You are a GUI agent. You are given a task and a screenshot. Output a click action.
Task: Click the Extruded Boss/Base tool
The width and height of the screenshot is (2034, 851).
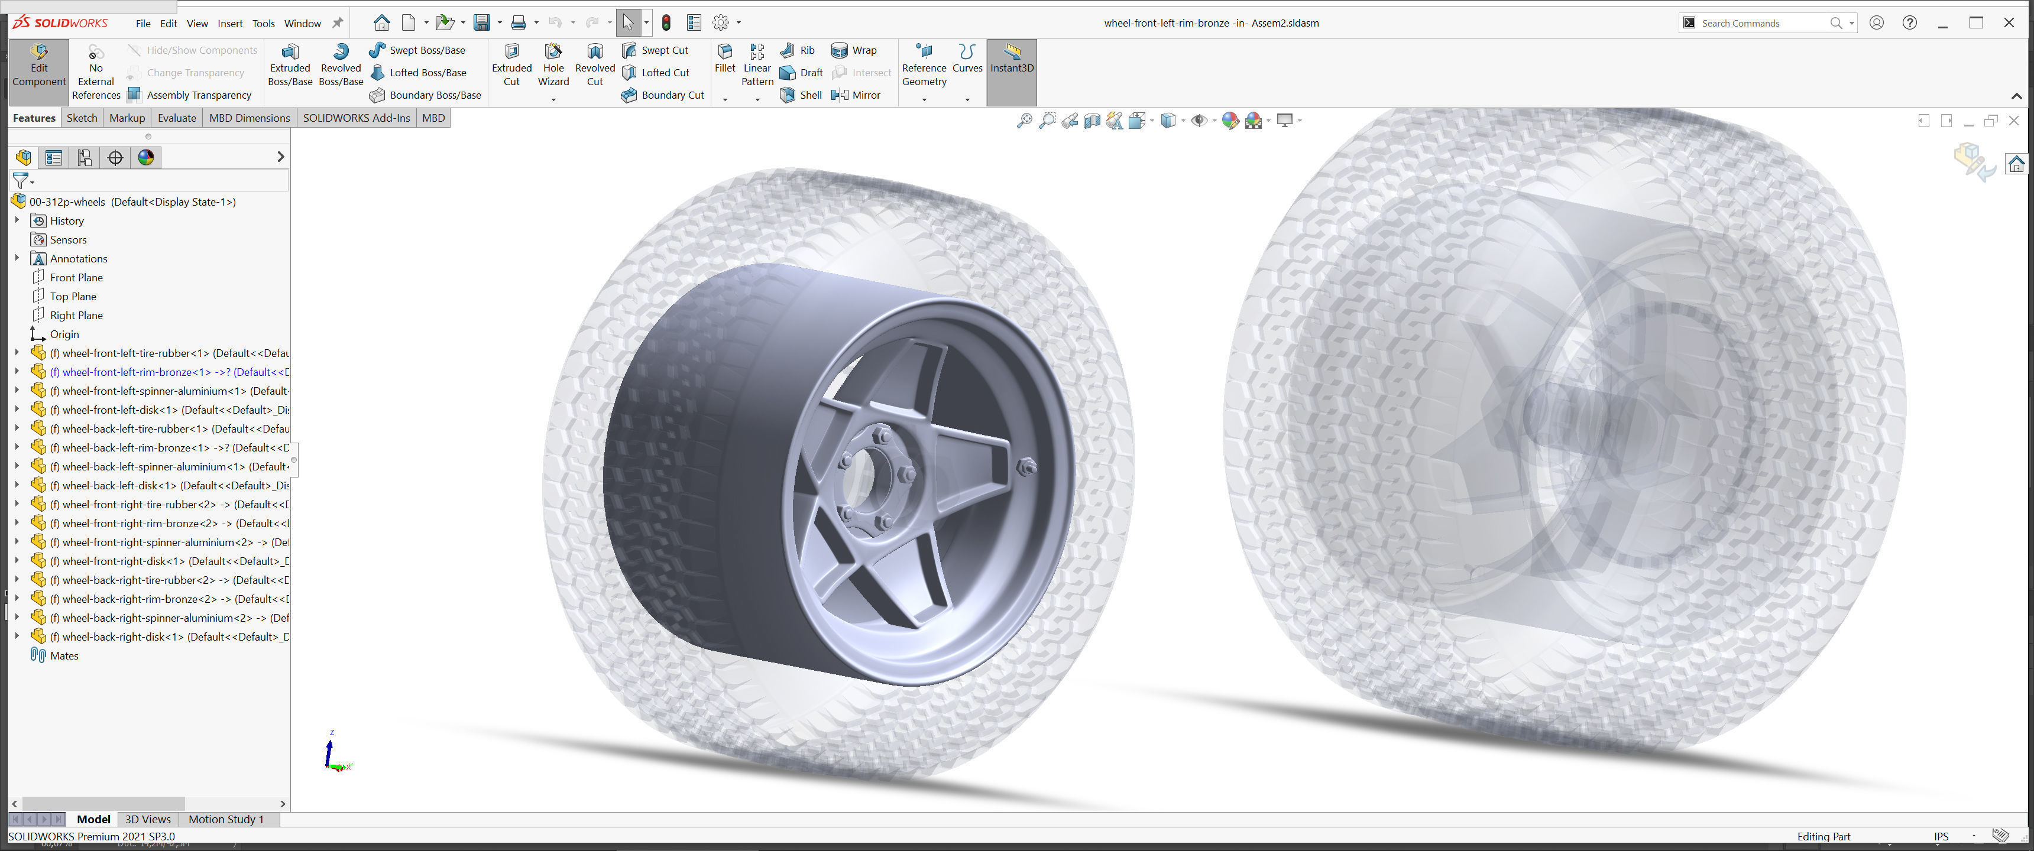coord(290,65)
